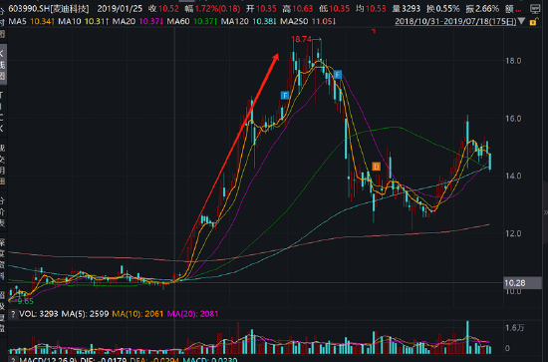Click the VOL: 3293 label in volume panel
The image size is (548, 362).
click(39, 314)
